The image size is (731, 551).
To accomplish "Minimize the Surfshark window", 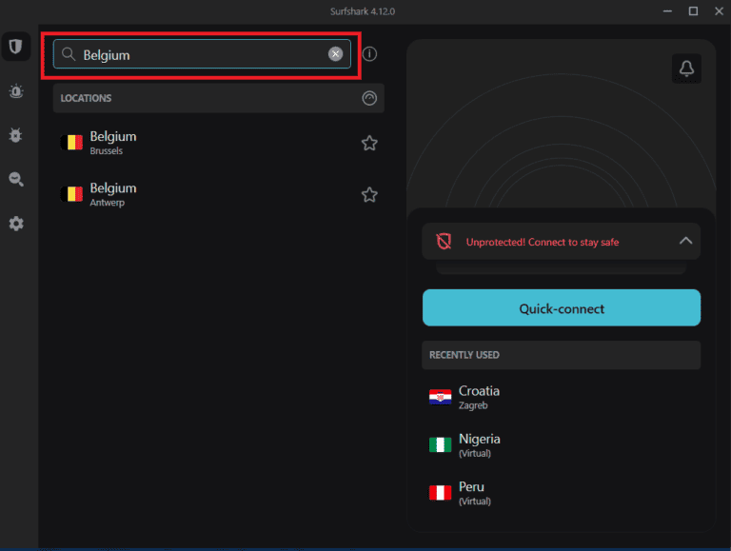I will click(667, 11).
